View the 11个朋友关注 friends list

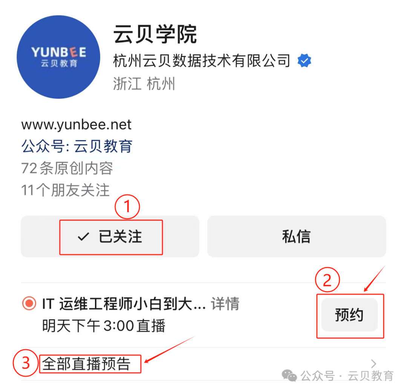[x=66, y=190]
